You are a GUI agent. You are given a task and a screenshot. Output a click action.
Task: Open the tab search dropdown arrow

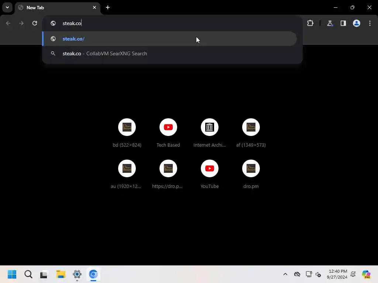pos(7,7)
